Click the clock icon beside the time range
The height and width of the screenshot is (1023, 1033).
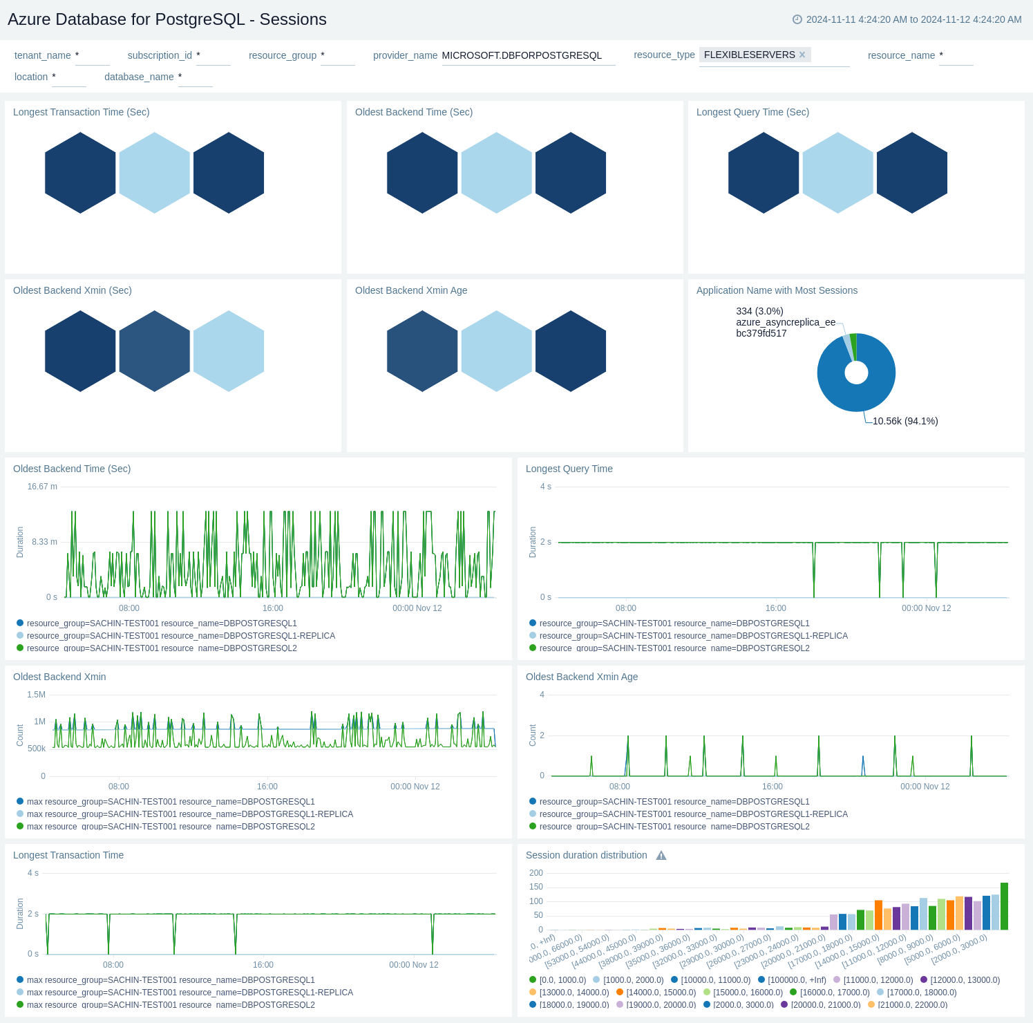pos(797,19)
